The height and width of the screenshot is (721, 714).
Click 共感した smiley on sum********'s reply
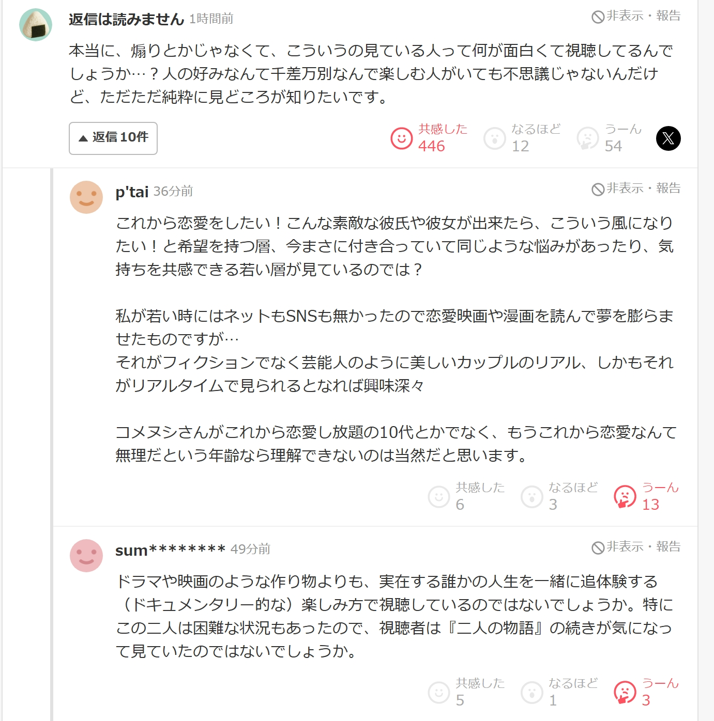tap(439, 693)
